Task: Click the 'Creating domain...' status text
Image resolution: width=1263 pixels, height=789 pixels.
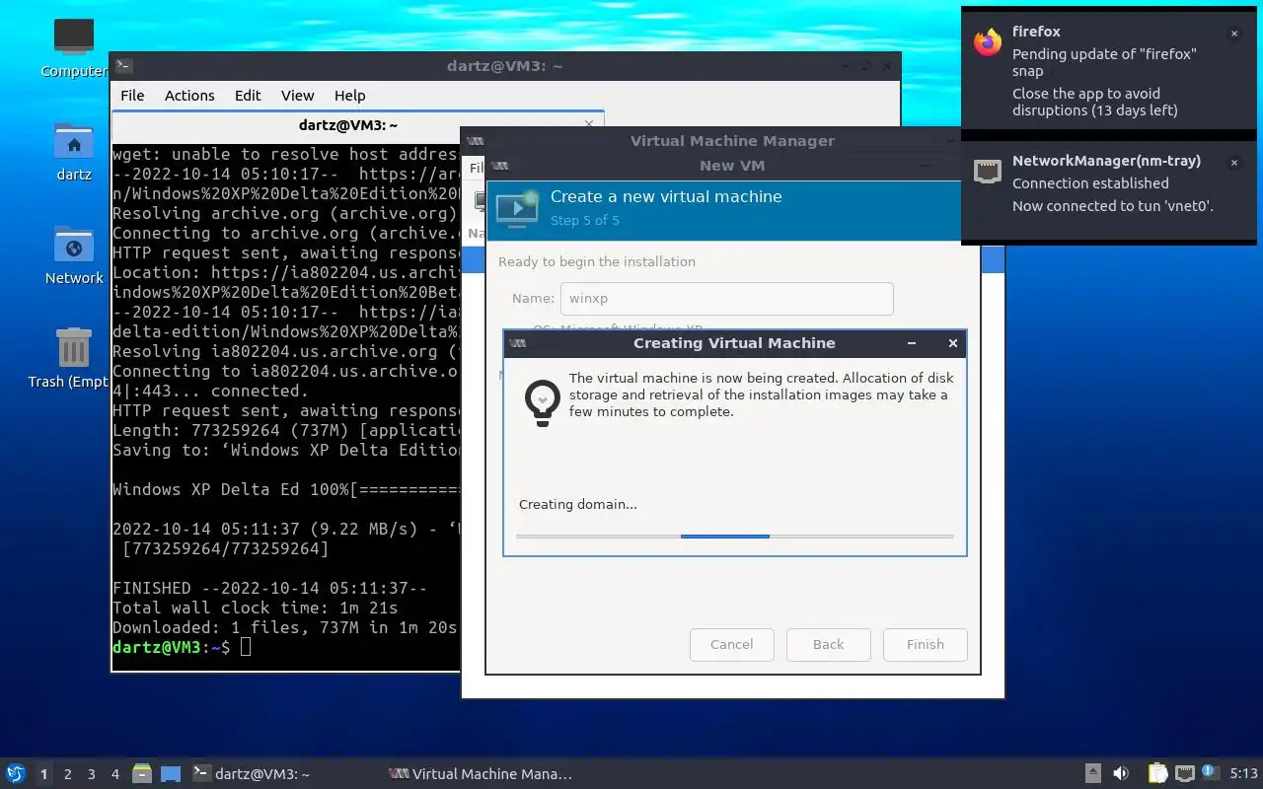Action: (578, 505)
